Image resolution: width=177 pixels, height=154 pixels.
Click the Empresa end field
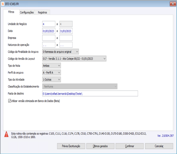coord(66,38)
